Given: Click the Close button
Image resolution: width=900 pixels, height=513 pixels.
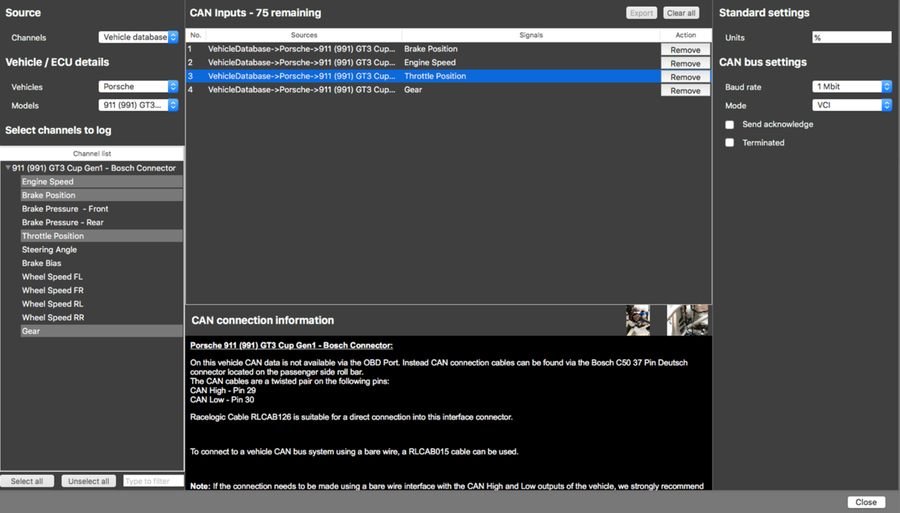Looking at the screenshot, I should pyautogui.click(x=866, y=502).
